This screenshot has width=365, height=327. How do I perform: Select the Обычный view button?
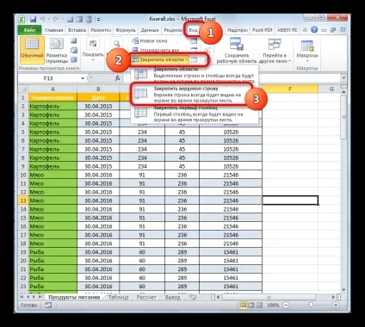(x=32, y=51)
